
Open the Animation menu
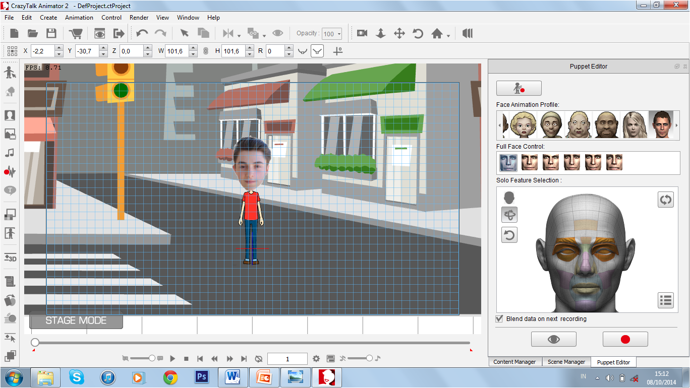pyautogui.click(x=79, y=17)
